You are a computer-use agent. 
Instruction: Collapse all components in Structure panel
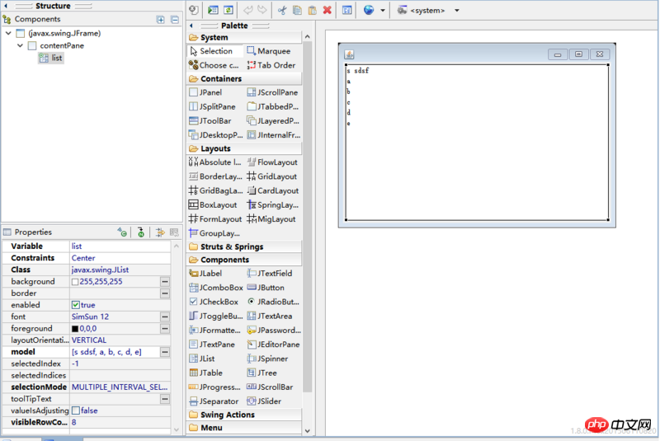pyautogui.click(x=173, y=19)
